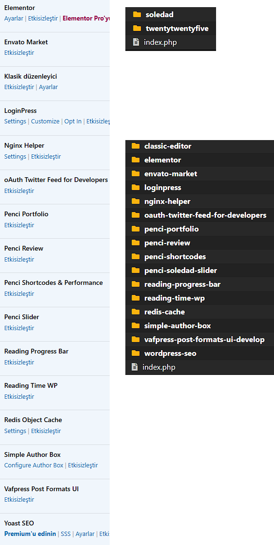Image resolution: width=274 pixels, height=545 pixels.
Task: Deactivate Redis Object Cache plugin
Action: (x=46, y=431)
